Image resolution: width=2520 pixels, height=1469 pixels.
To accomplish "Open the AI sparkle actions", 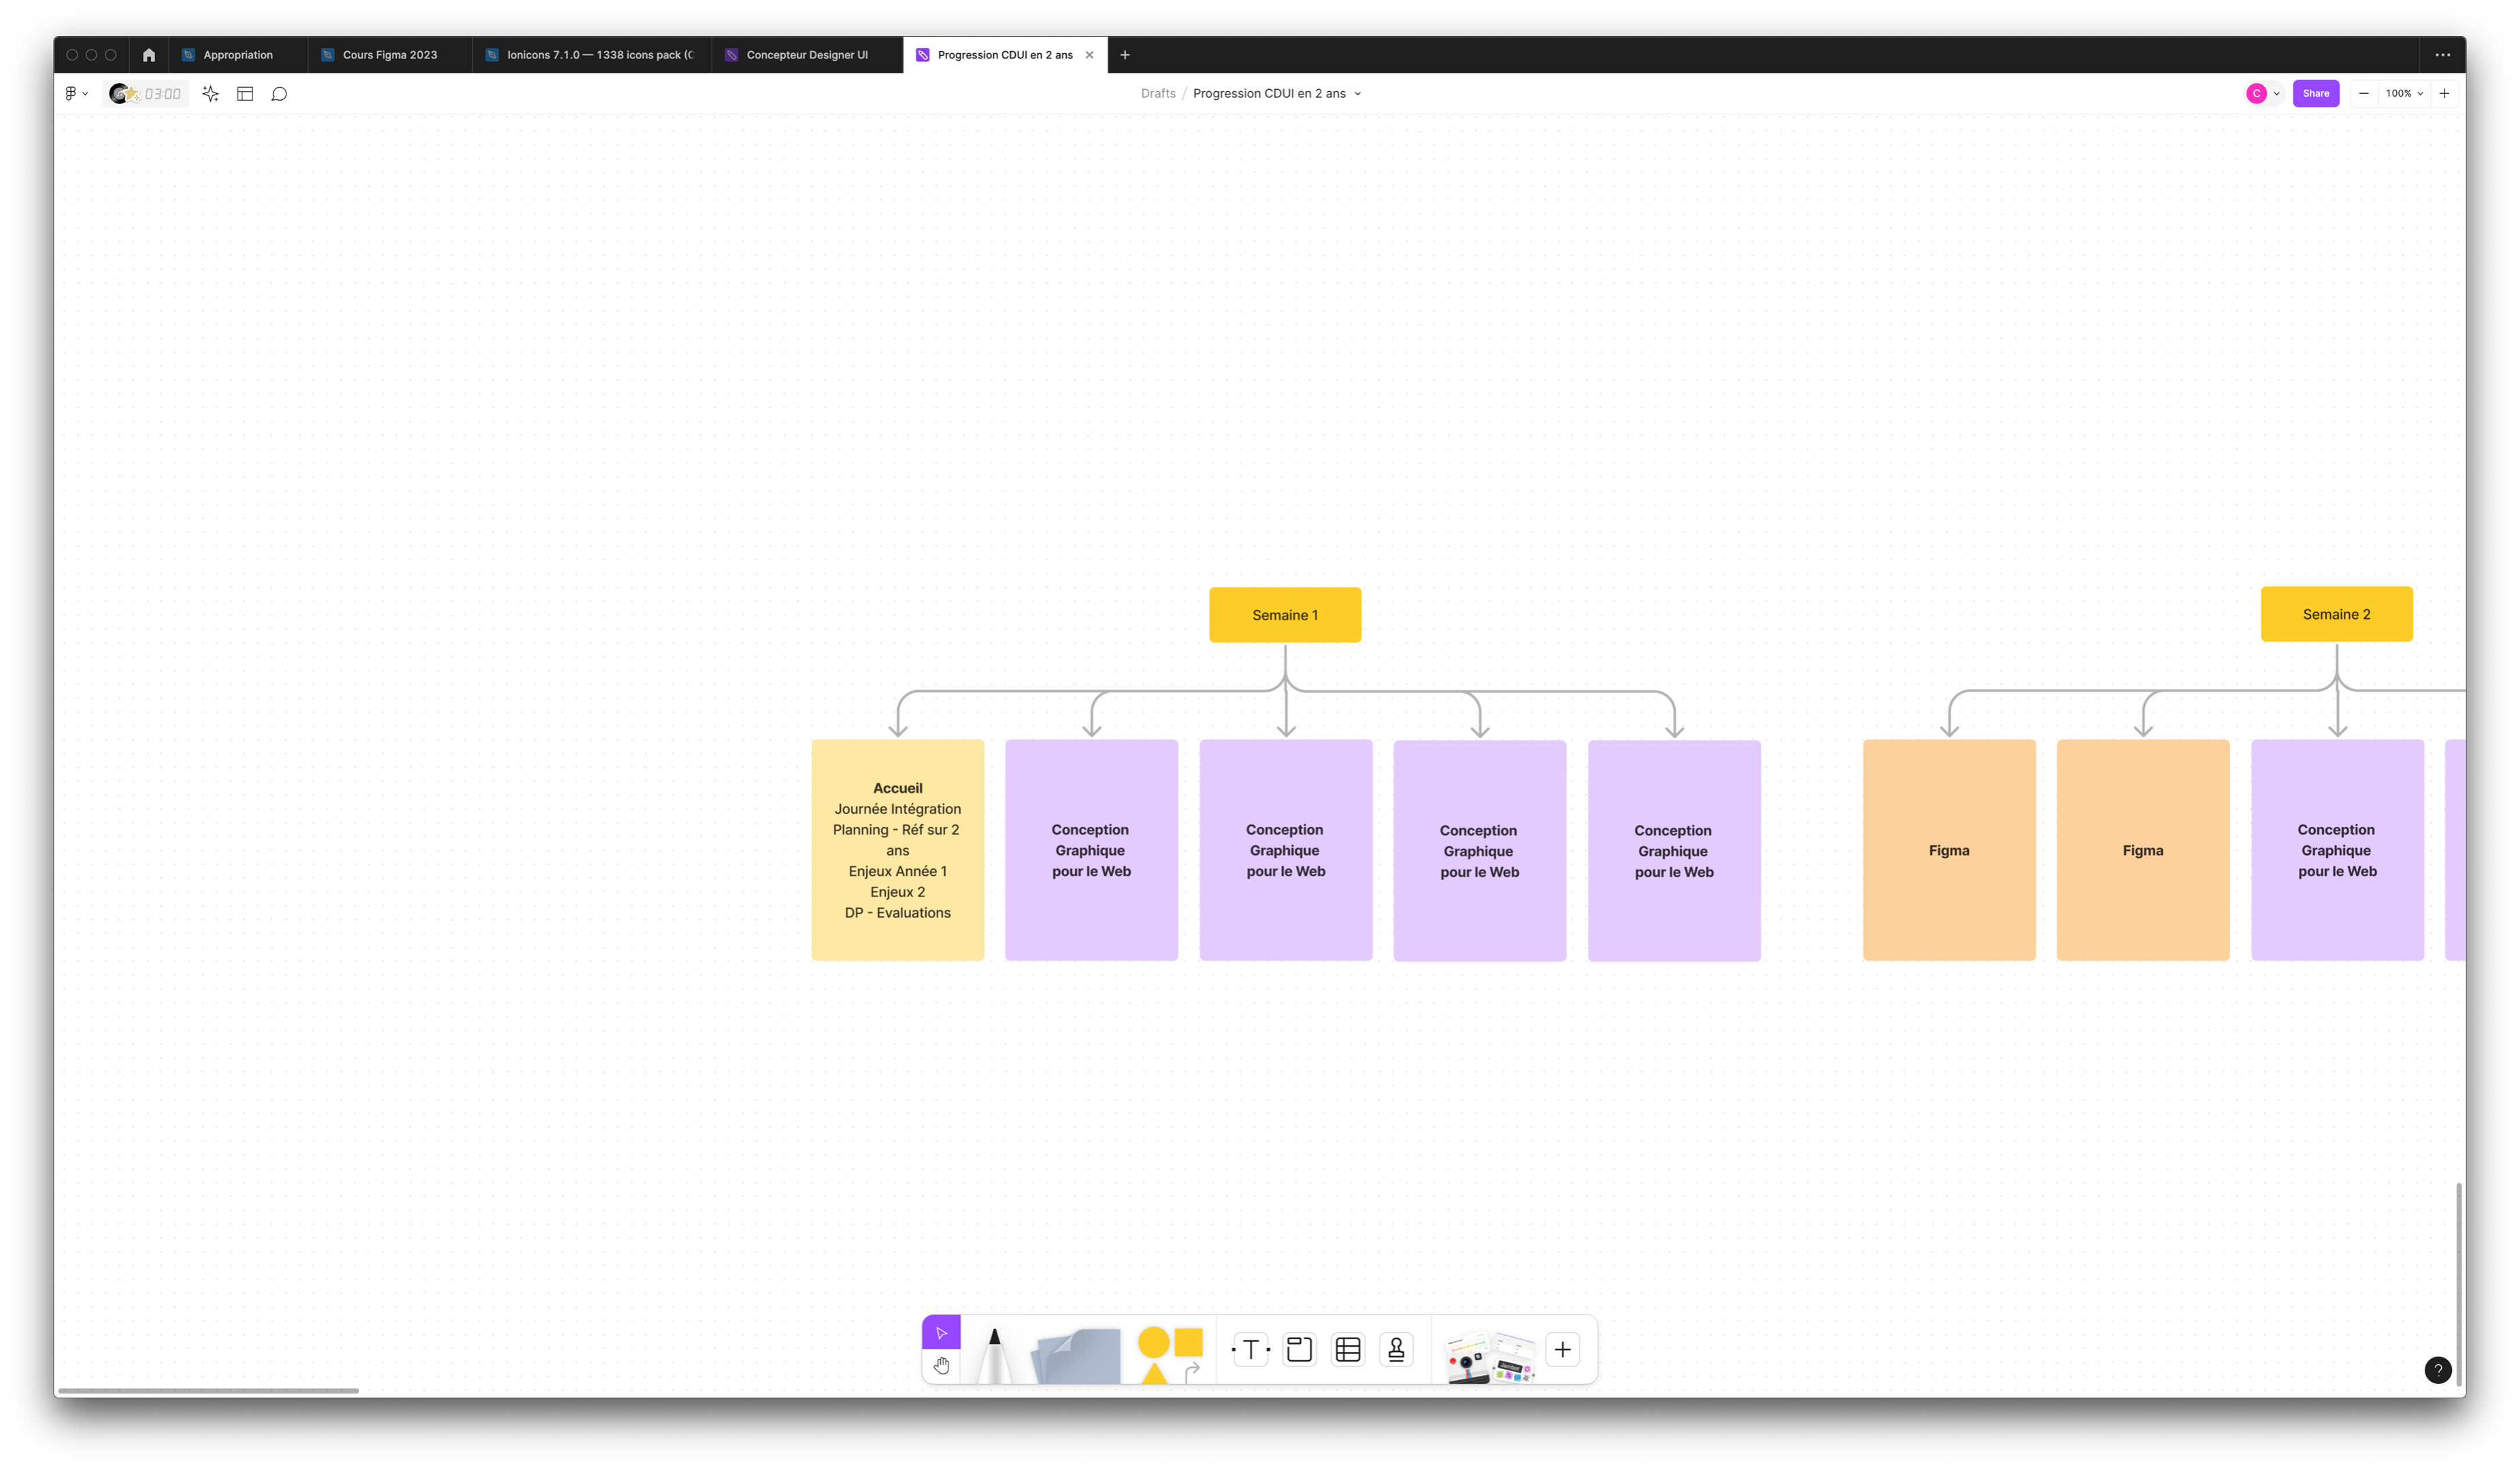I will (x=210, y=94).
